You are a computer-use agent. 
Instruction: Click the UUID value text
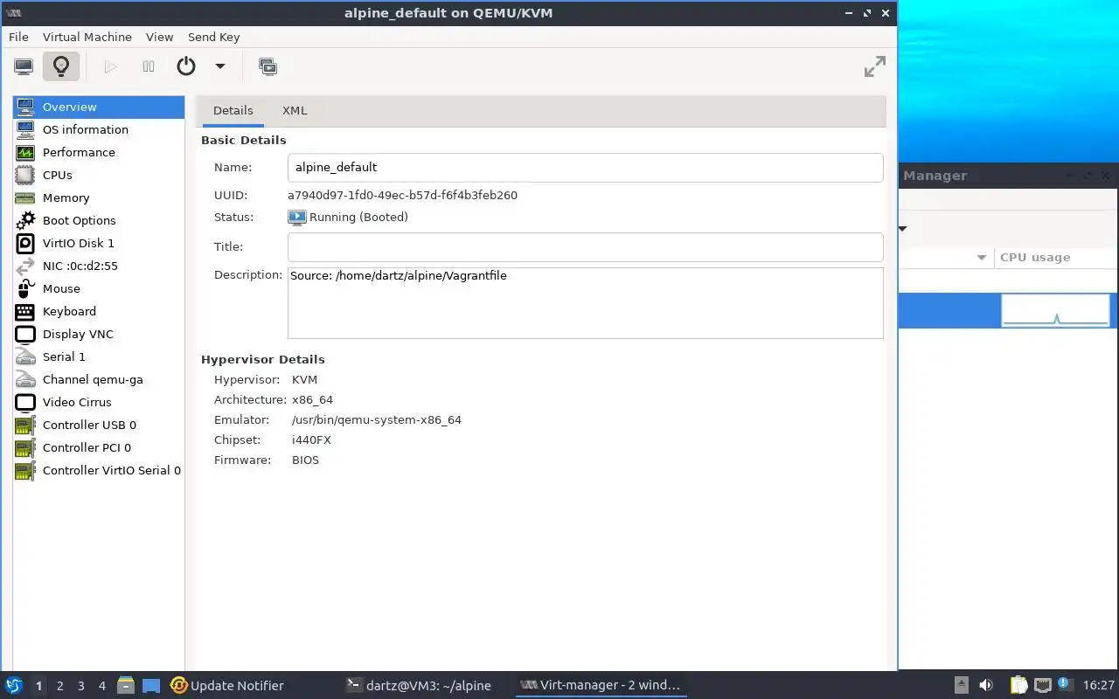(x=402, y=195)
